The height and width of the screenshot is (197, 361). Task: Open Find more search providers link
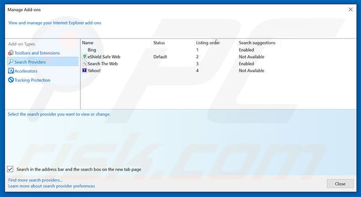click(36, 180)
